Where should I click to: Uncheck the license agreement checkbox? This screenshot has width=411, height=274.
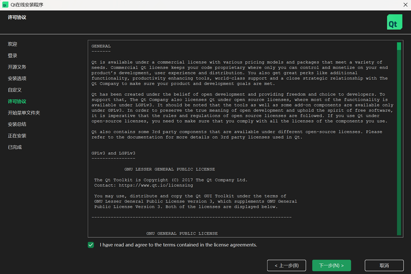pos(91,245)
